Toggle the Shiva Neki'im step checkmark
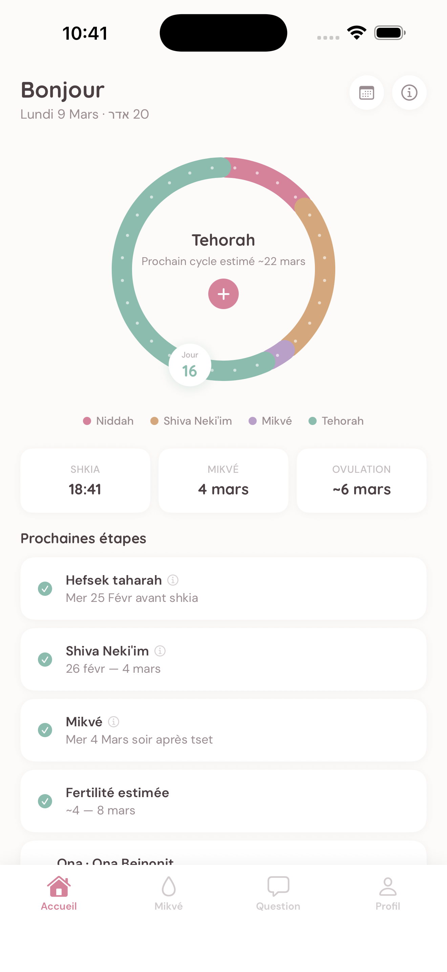Image resolution: width=447 pixels, height=972 pixels. (45, 660)
